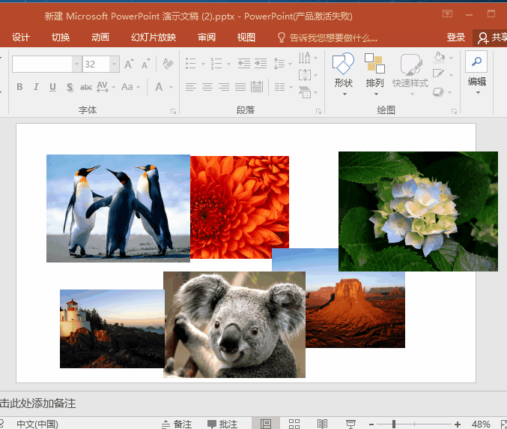Toggle italic text formatting
The height and width of the screenshot is (429, 507).
coord(36,87)
